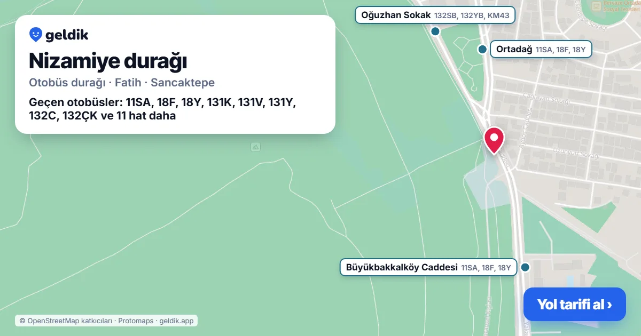Click the Büyükbakkalköy Caddesi stop dot

point(525,267)
